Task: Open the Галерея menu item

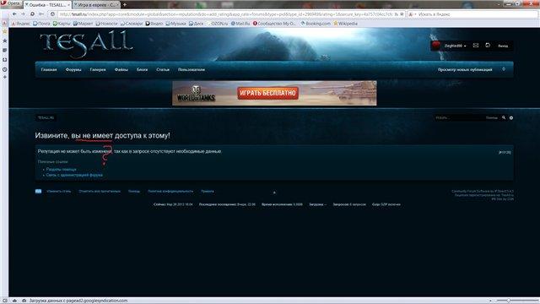Action: [98, 69]
